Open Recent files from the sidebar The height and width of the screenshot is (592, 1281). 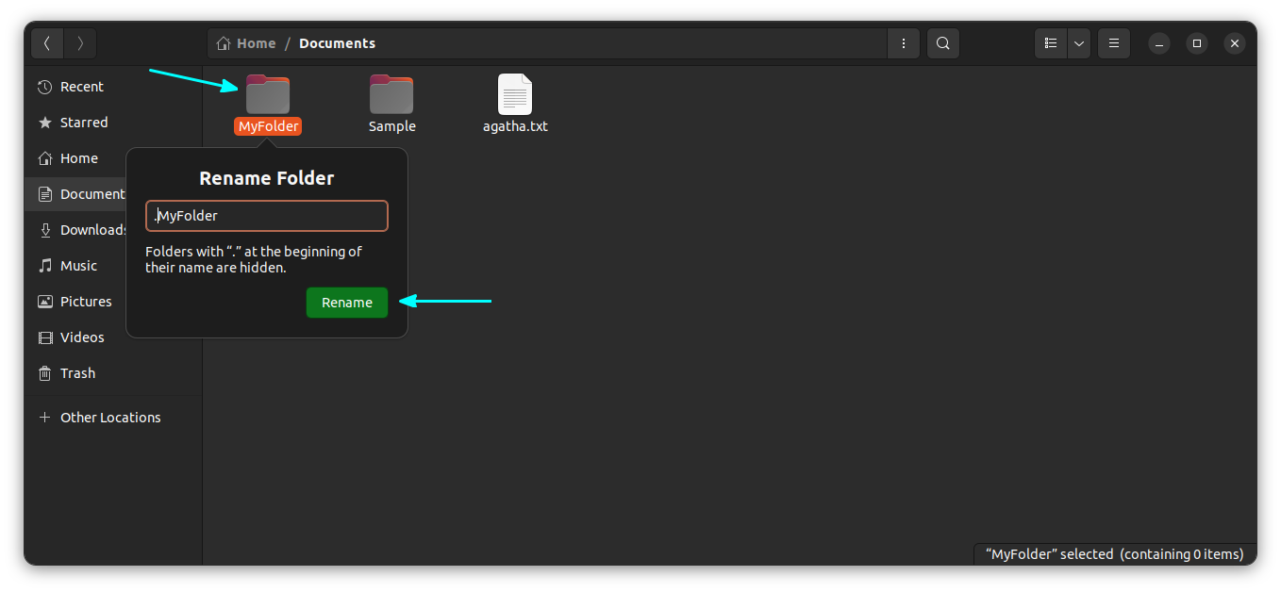[82, 86]
